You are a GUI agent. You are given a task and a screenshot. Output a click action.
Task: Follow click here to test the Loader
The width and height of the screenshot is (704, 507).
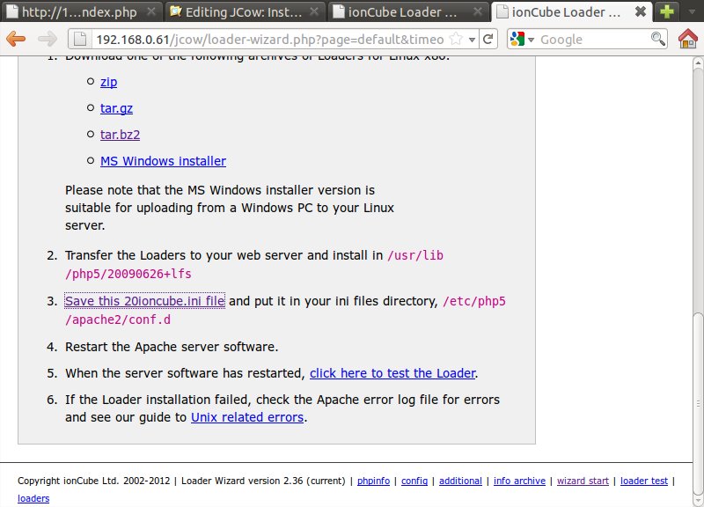(x=392, y=373)
